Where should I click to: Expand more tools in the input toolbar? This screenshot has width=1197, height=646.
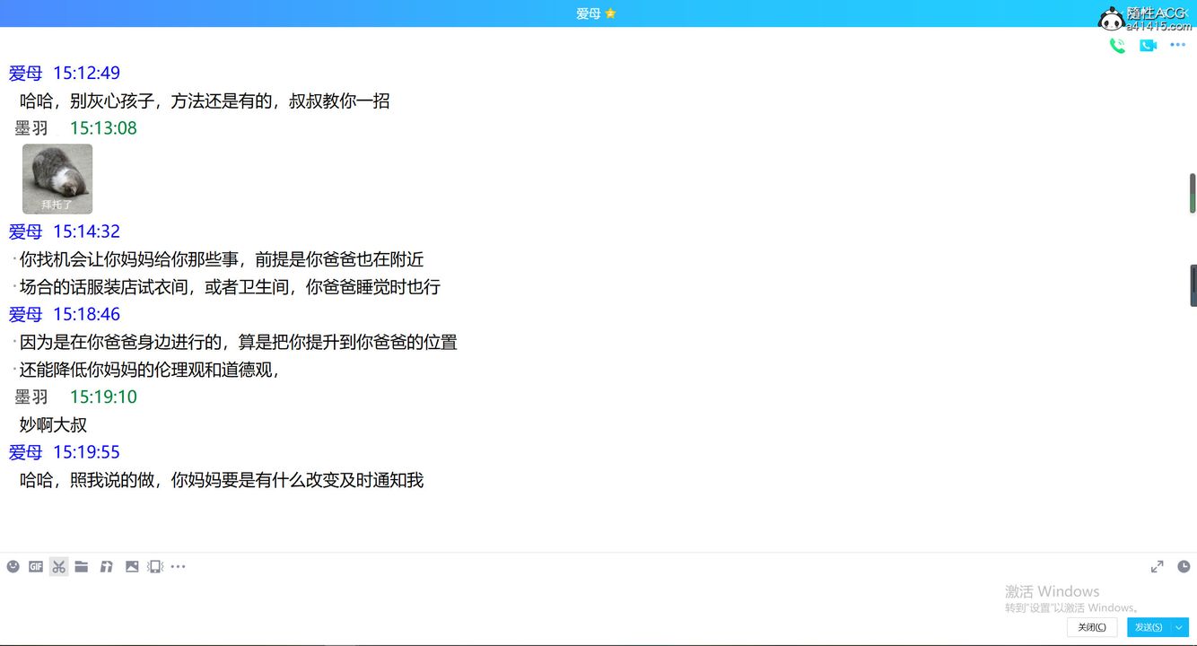point(179,566)
